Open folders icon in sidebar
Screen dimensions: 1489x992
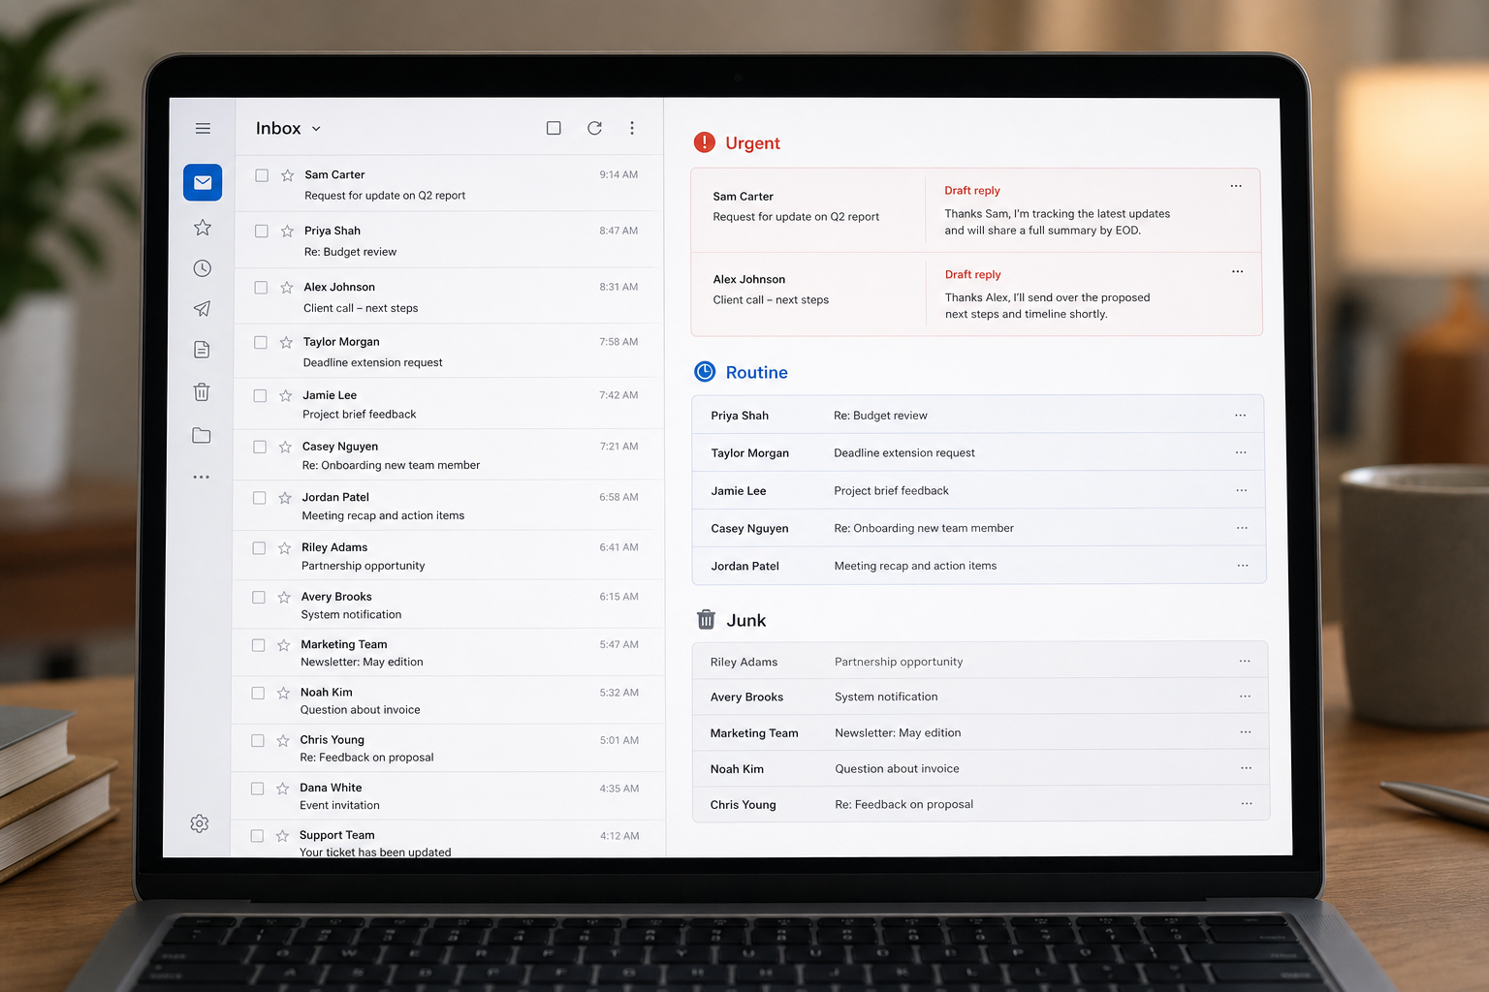point(202,435)
